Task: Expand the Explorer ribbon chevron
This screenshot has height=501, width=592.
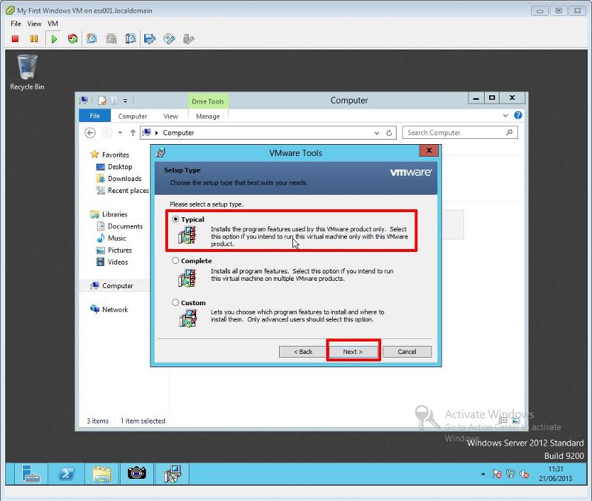Action: [x=505, y=115]
